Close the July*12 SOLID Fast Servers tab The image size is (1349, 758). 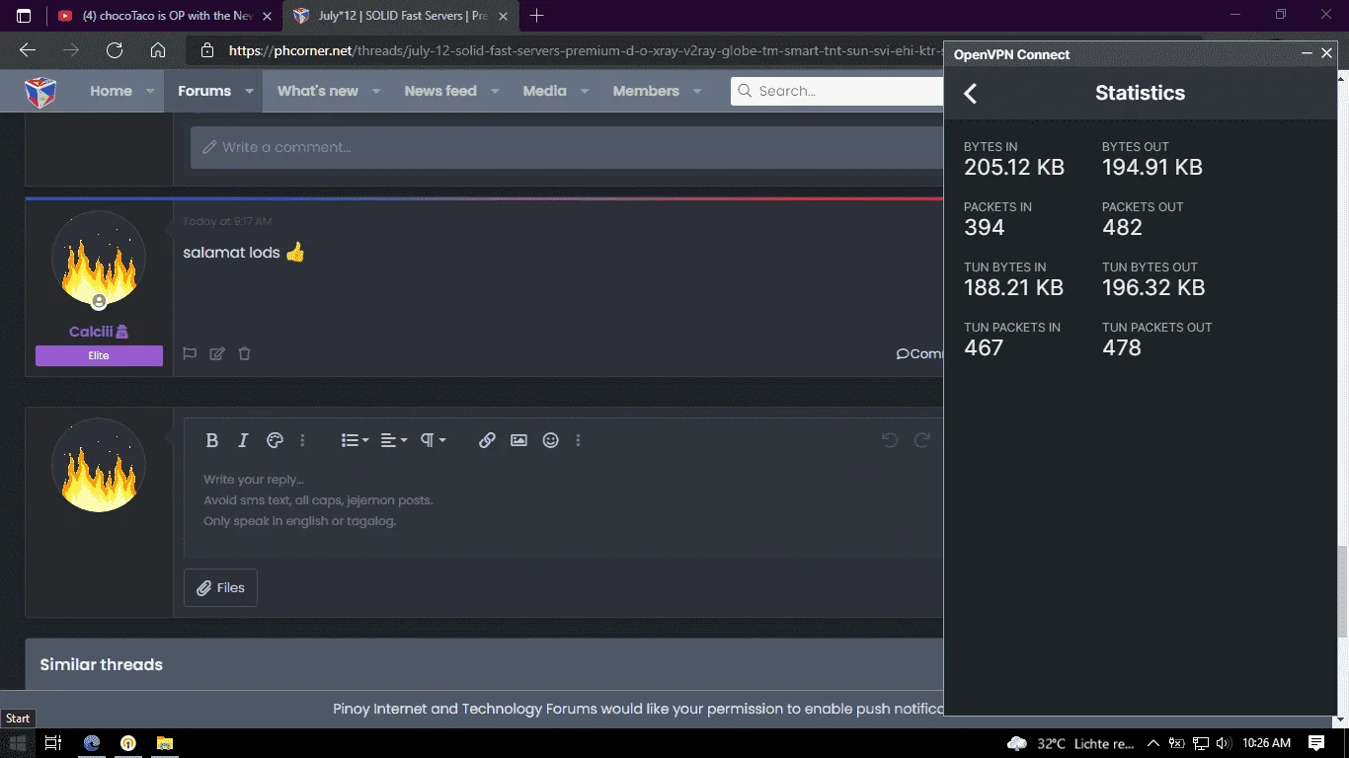pyautogui.click(x=504, y=16)
